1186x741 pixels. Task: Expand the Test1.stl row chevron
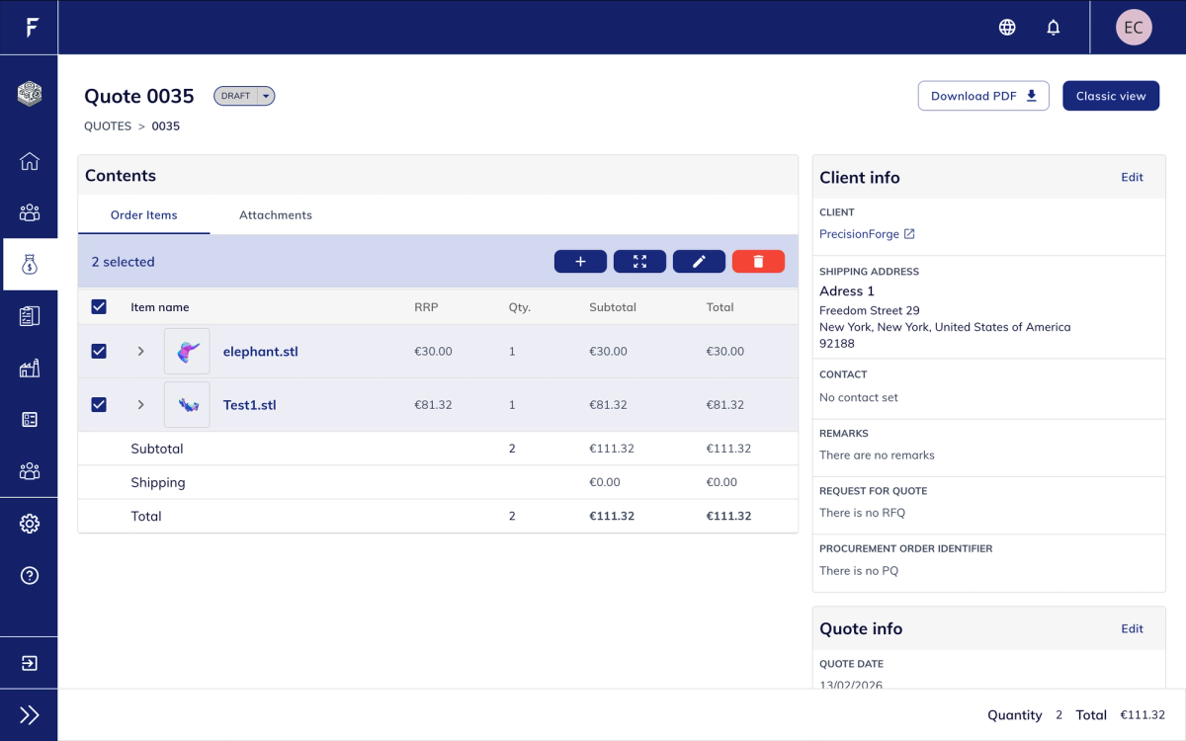pos(140,404)
